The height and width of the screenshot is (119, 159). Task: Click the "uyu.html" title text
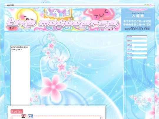point(11,5)
